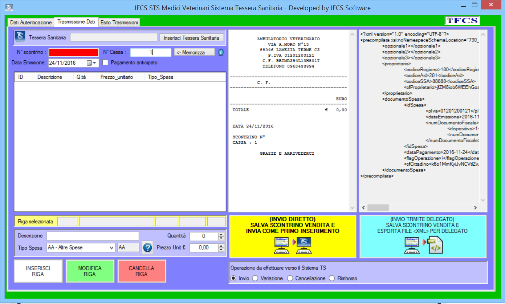Open the calendar picker for Data Emissione
505x304 pixels.
[x=92, y=63]
